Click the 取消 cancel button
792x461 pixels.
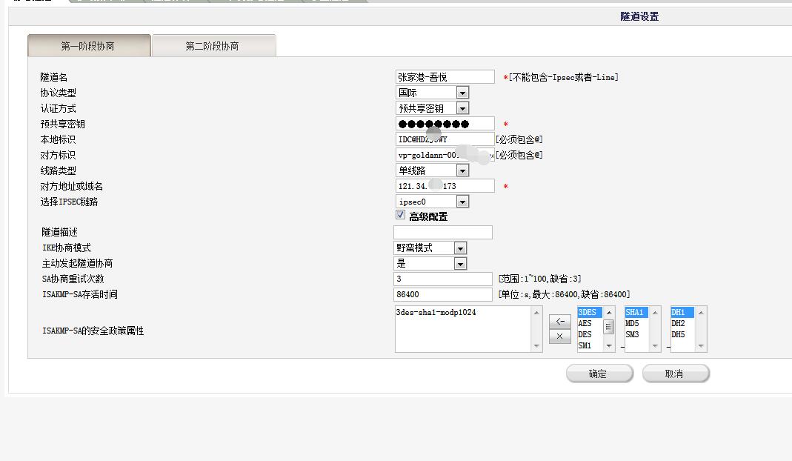pyautogui.click(x=676, y=374)
